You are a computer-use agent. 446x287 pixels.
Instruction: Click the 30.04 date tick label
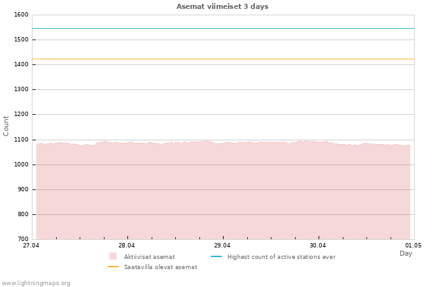[x=317, y=245]
